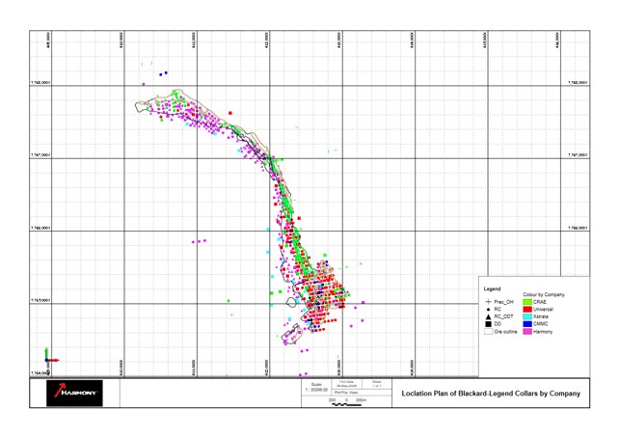The height and width of the screenshot is (438, 620).
Task: Click the XYZ axis orientation indicator
Action: coord(51,356)
